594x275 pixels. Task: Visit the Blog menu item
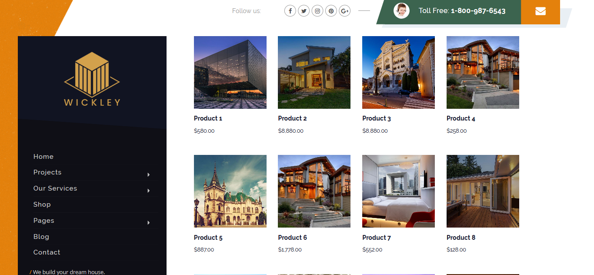(x=41, y=237)
